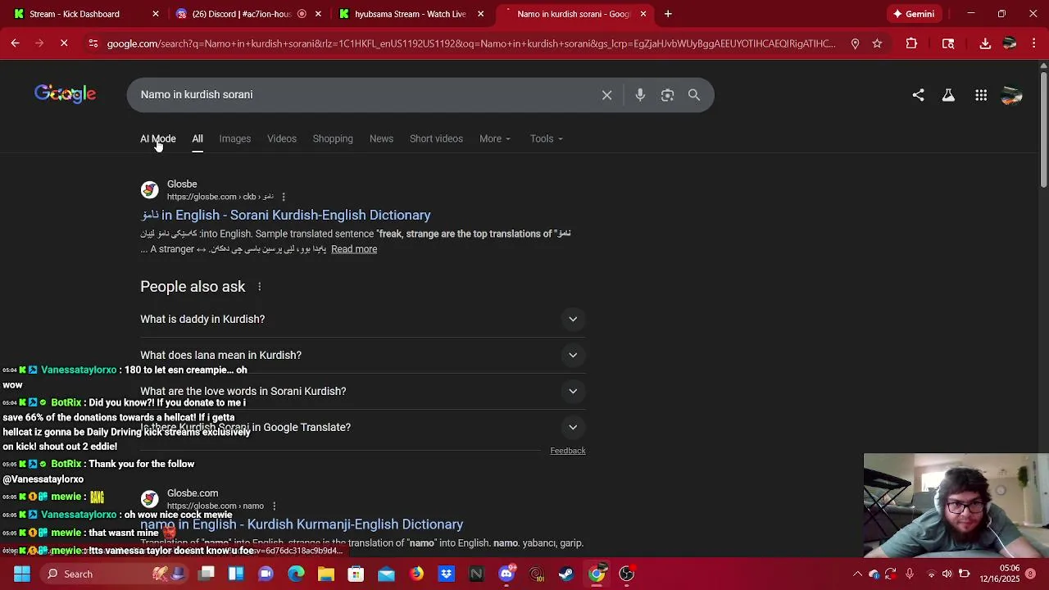Open the Gemini button in Chrome

tap(914, 14)
